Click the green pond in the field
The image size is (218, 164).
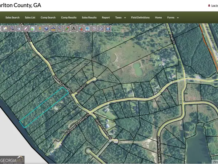tap(137, 69)
